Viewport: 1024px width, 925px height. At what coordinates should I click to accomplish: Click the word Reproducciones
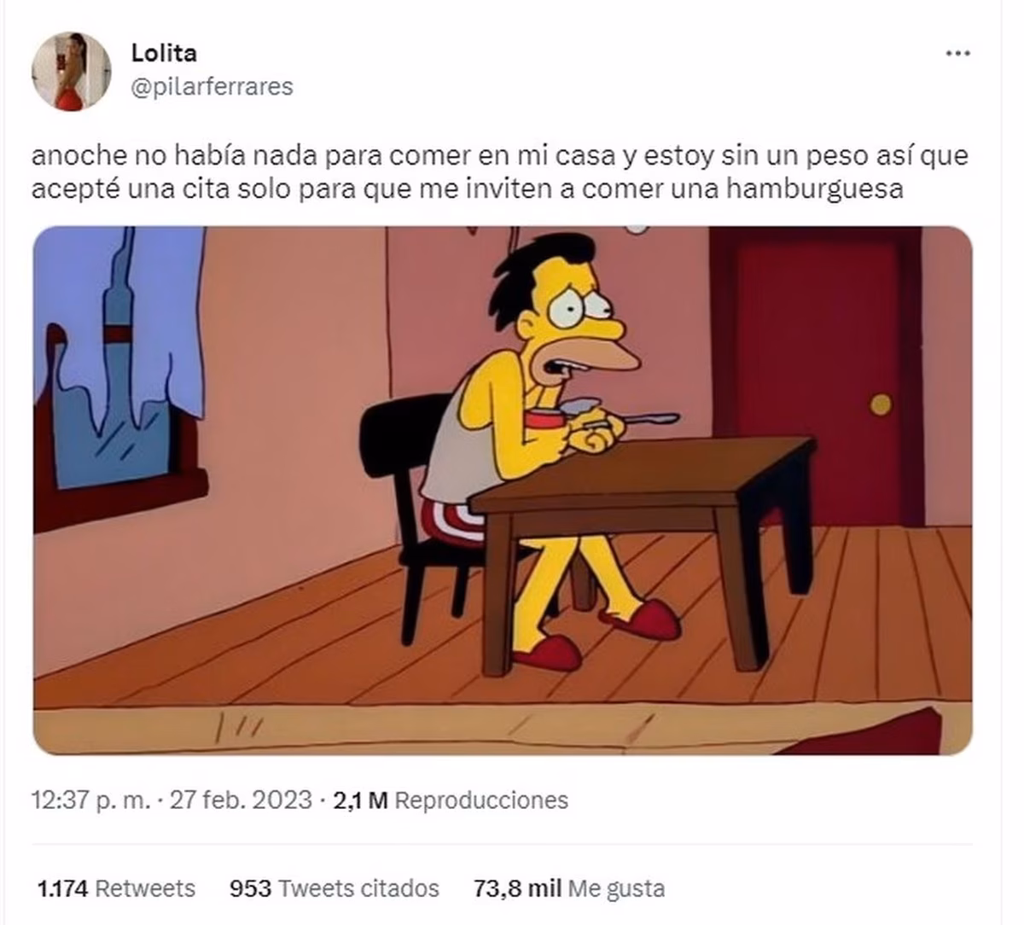pyautogui.click(x=482, y=800)
